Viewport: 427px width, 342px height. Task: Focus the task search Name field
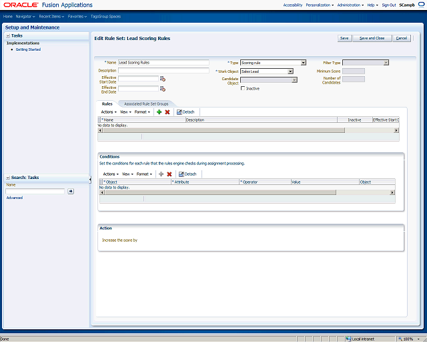point(35,191)
